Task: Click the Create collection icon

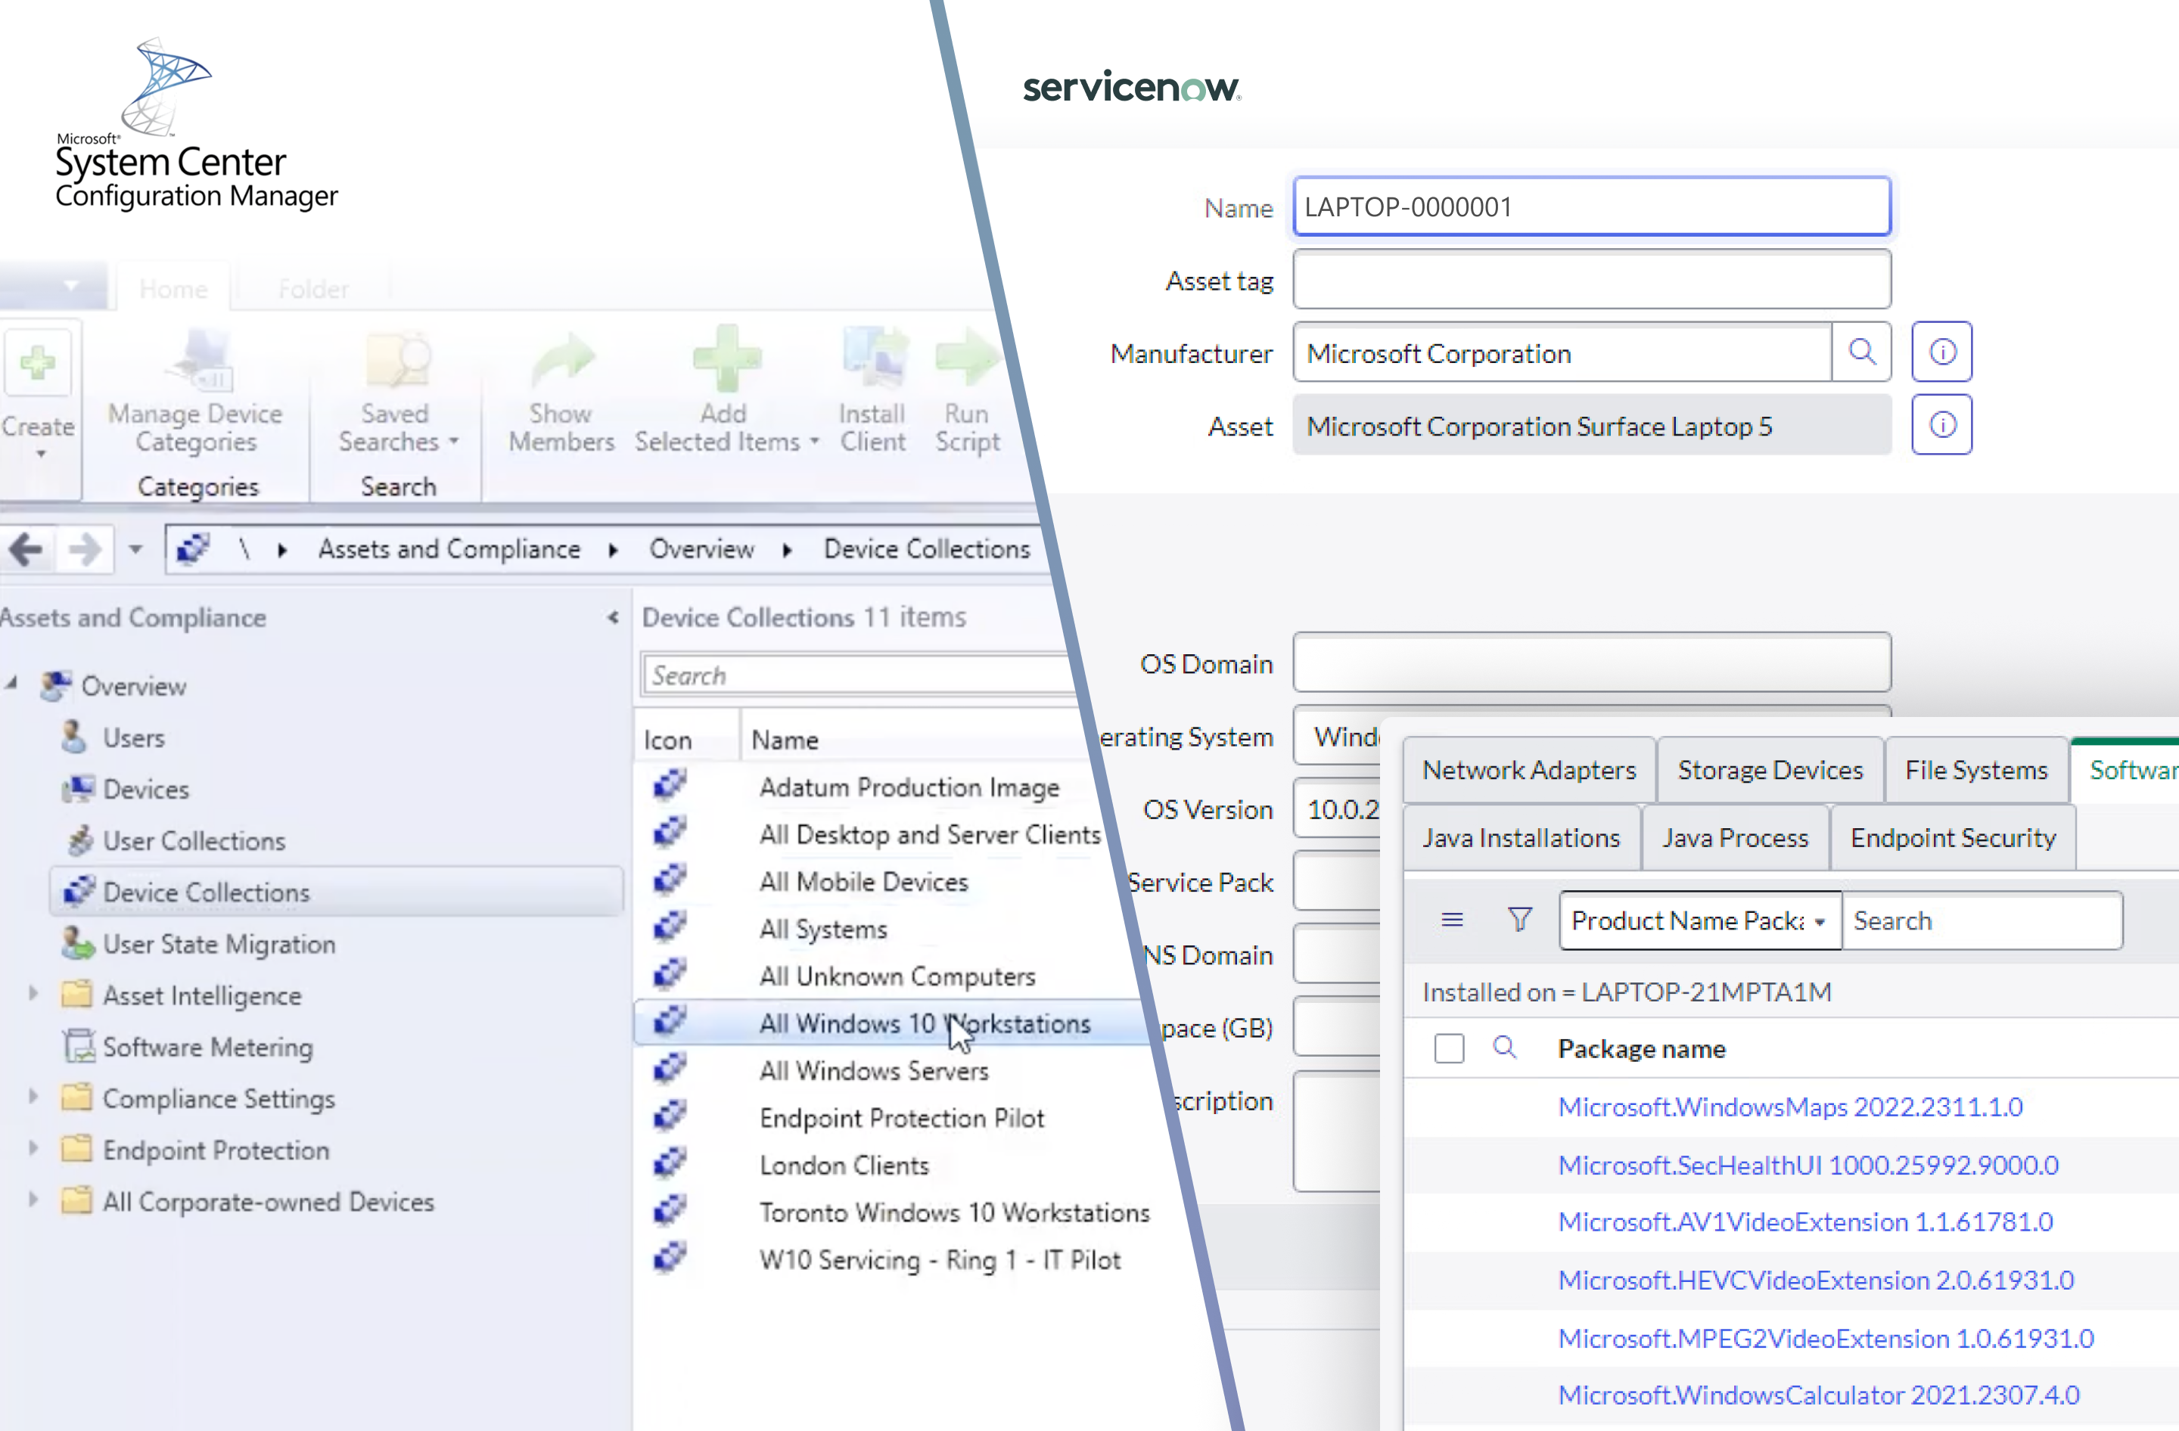Action: coord(38,363)
